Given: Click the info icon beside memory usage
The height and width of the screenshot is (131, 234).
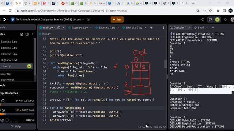Looking at the screenshot, I should click(3, 110).
